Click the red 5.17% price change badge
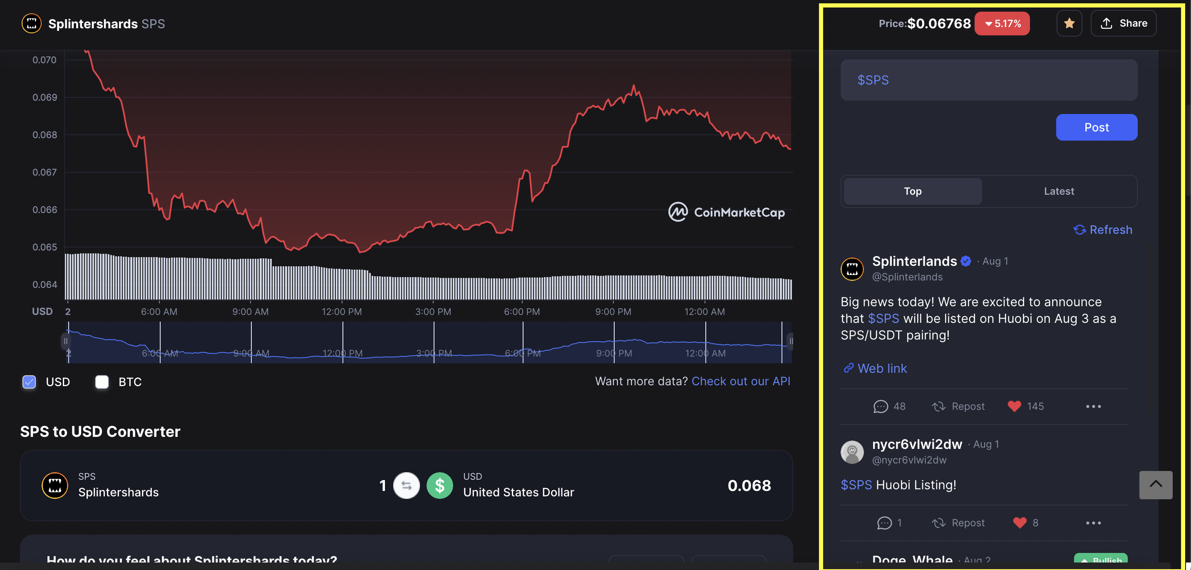This screenshot has width=1191, height=570. [1001, 24]
